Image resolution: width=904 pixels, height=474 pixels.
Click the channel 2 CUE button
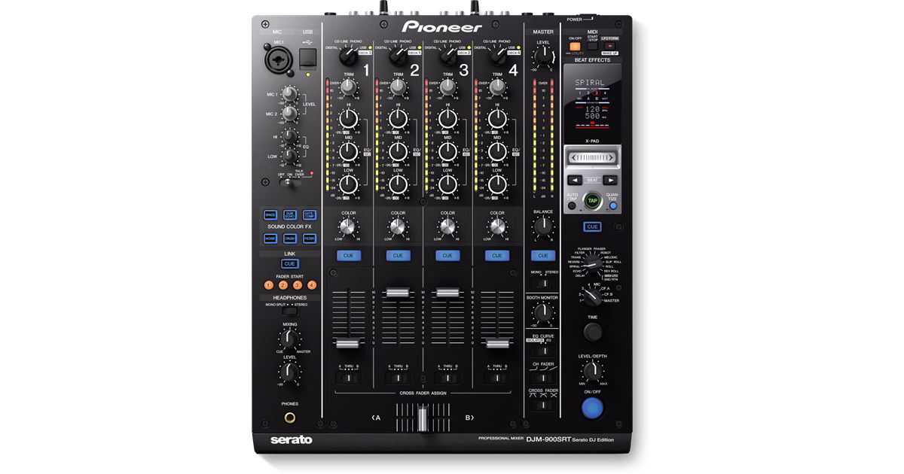(398, 256)
